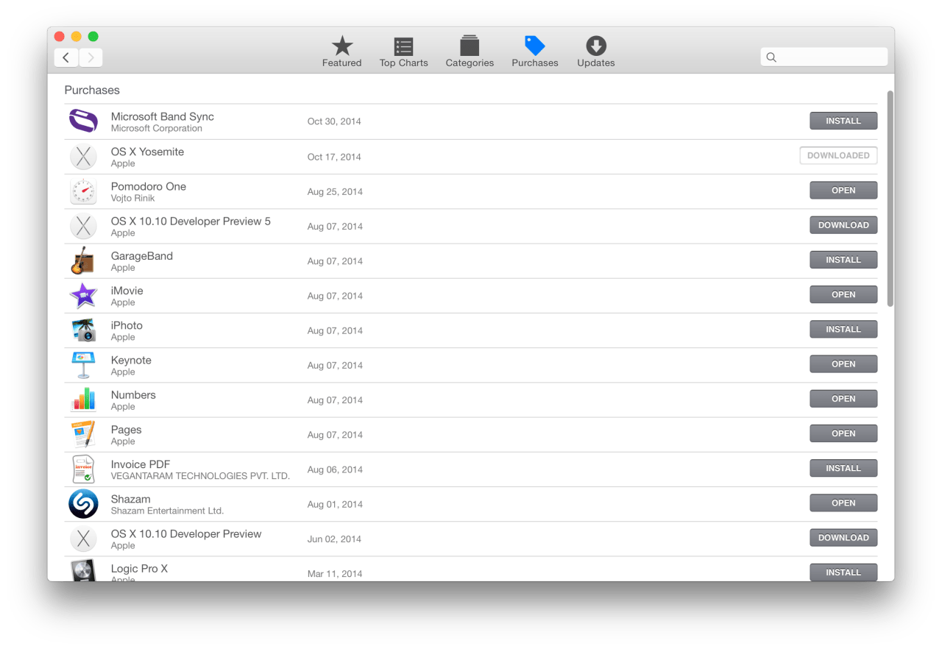Download OS X 10.10 Developer Preview 5
The width and height of the screenshot is (942, 649).
tap(843, 225)
